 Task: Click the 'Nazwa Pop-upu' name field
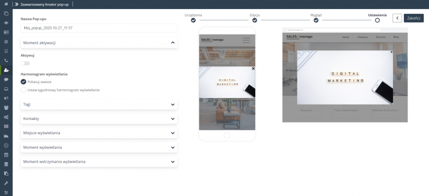point(99,28)
